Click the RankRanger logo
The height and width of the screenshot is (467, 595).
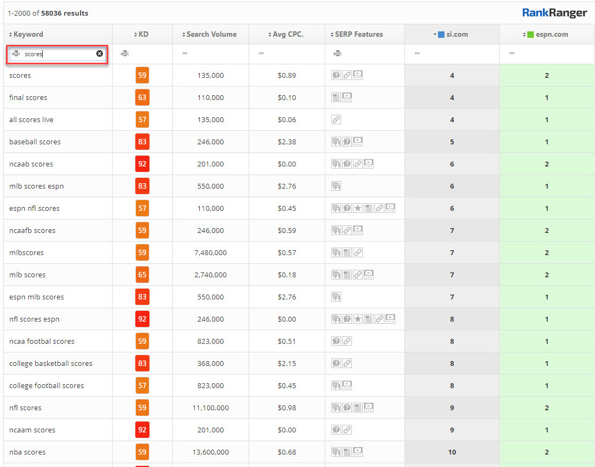[x=554, y=13]
